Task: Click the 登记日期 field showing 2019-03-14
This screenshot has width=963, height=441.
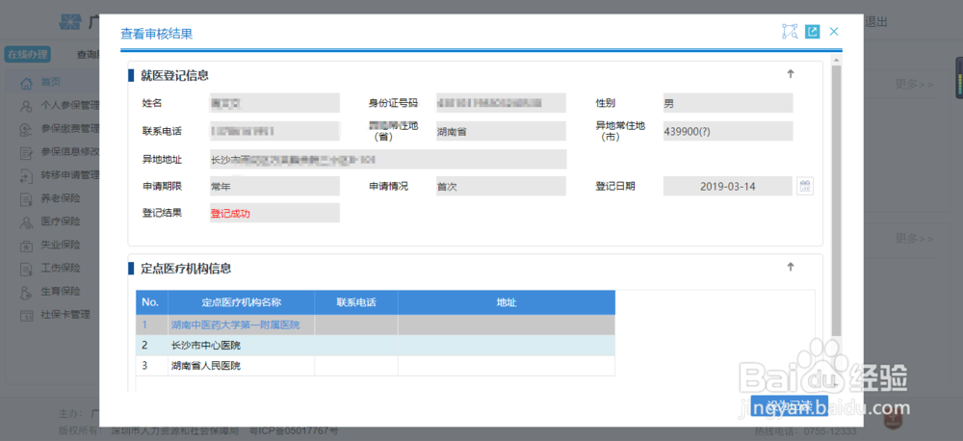Action: [x=728, y=186]
